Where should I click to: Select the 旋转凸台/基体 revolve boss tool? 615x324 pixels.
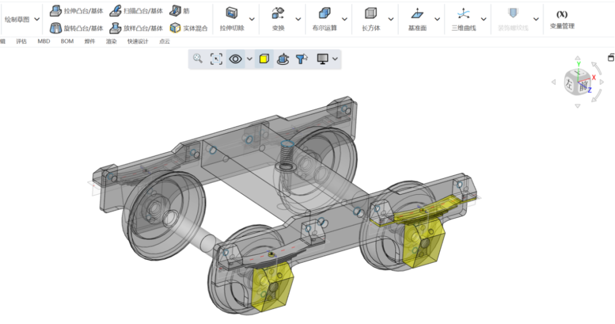[76, 28]
